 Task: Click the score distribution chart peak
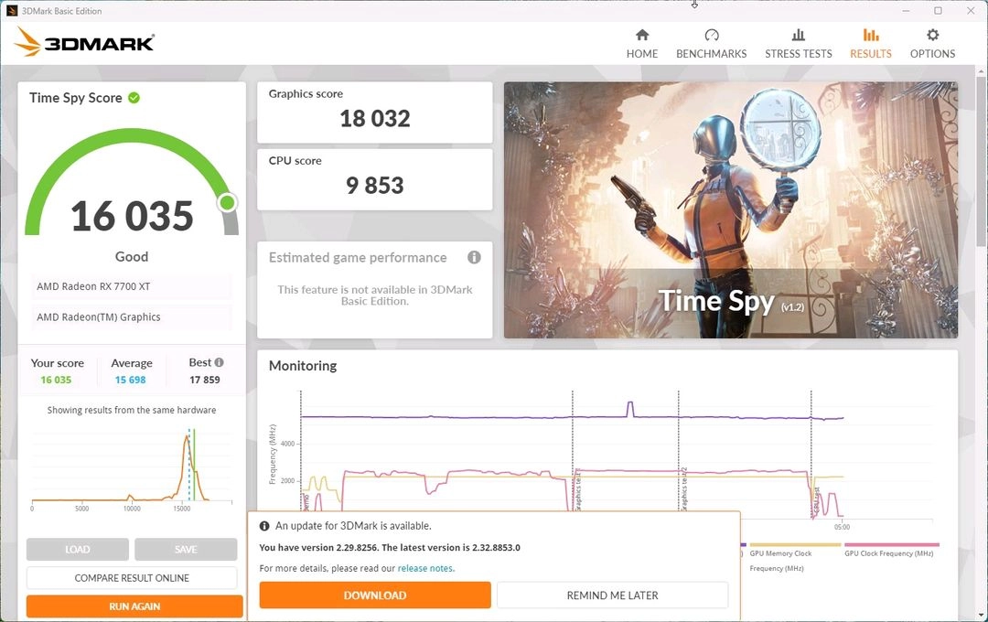188,438
